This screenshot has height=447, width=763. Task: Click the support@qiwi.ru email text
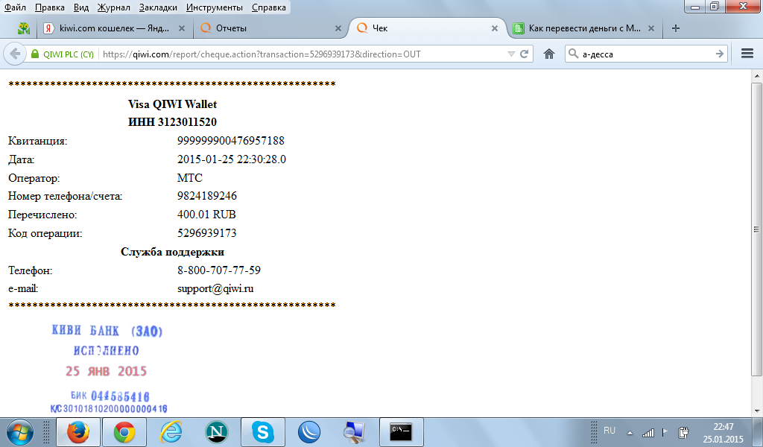coord(215,288)
